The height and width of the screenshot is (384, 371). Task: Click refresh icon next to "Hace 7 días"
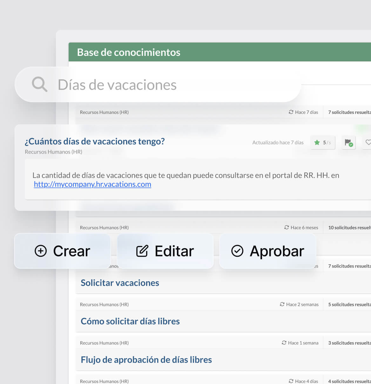tap(291, 112)
